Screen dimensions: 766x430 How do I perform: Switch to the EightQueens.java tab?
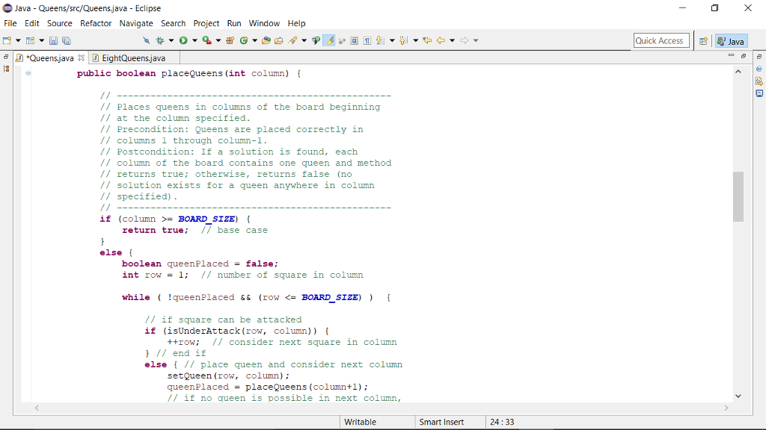pos(132,57)
